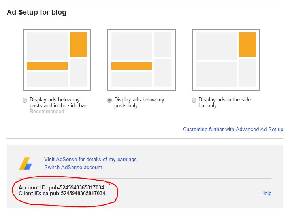The height and width of the screenshot is (221, 303).
Task: Choose the layout thumbnail with sidebar ad only
Action: coord(226,60)
